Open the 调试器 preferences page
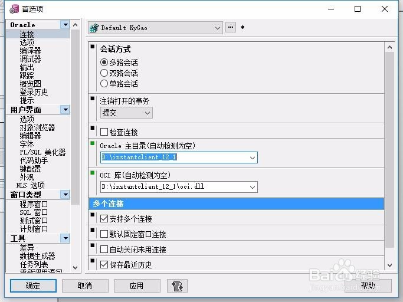 click(x=30, y=59)
